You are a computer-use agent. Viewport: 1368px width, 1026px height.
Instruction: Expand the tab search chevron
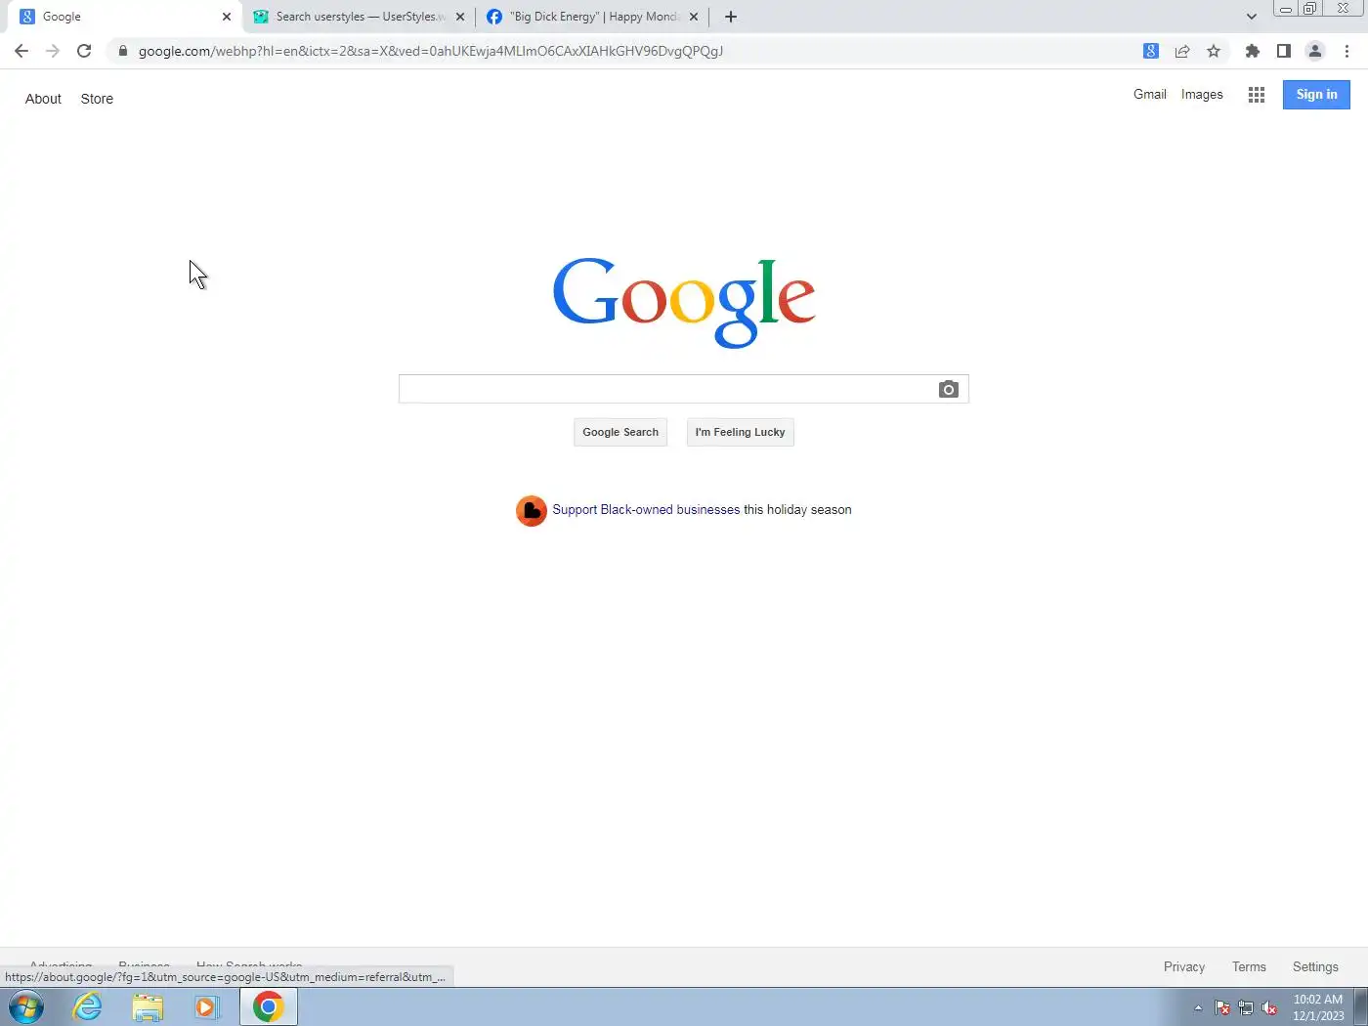pyautogui.click(x=1252, y=17)
